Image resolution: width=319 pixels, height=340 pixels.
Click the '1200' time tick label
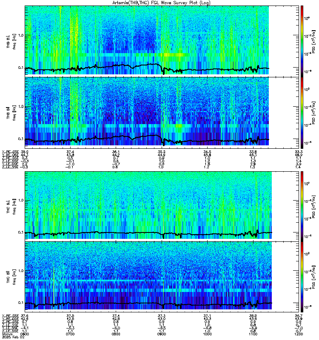click(299, 334)
